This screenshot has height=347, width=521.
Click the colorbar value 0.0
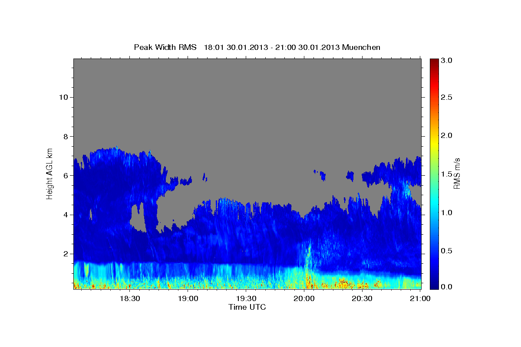[447, 287]
